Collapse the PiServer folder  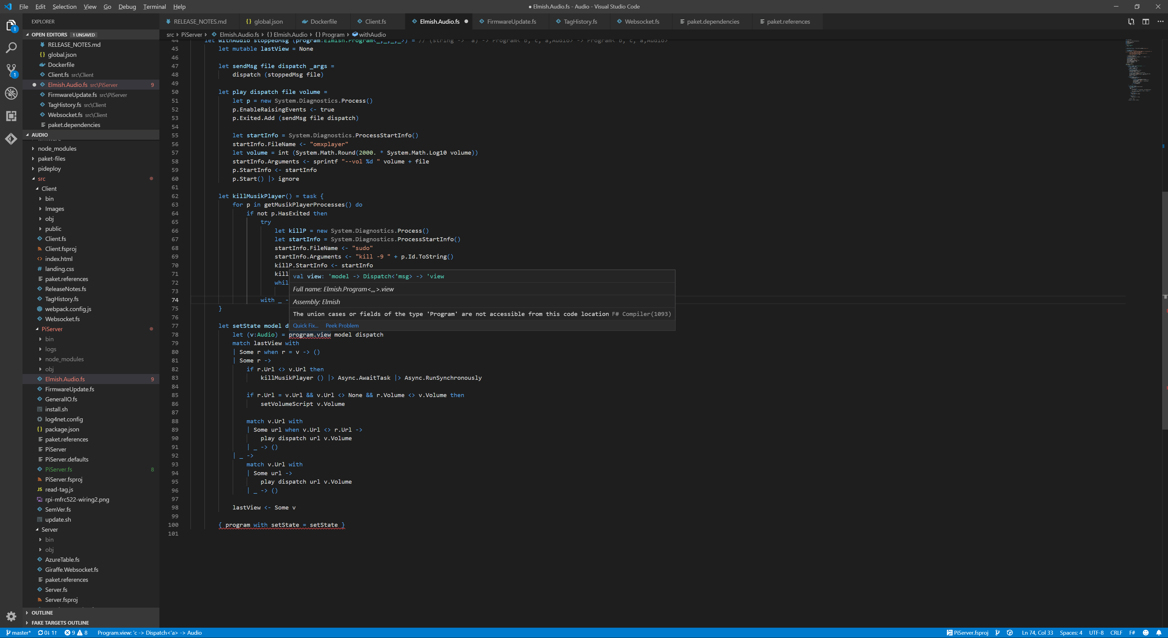[52, 329]
